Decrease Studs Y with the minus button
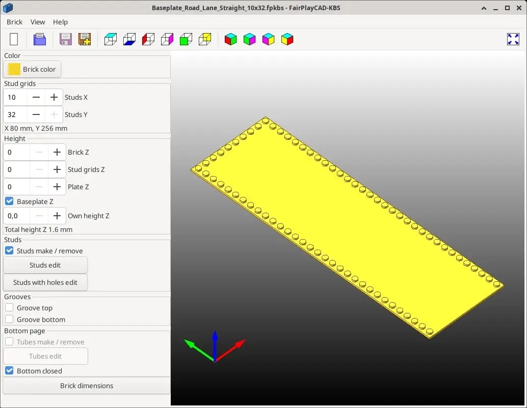Viewport: 527px width, 408px height. coord(36,114)
